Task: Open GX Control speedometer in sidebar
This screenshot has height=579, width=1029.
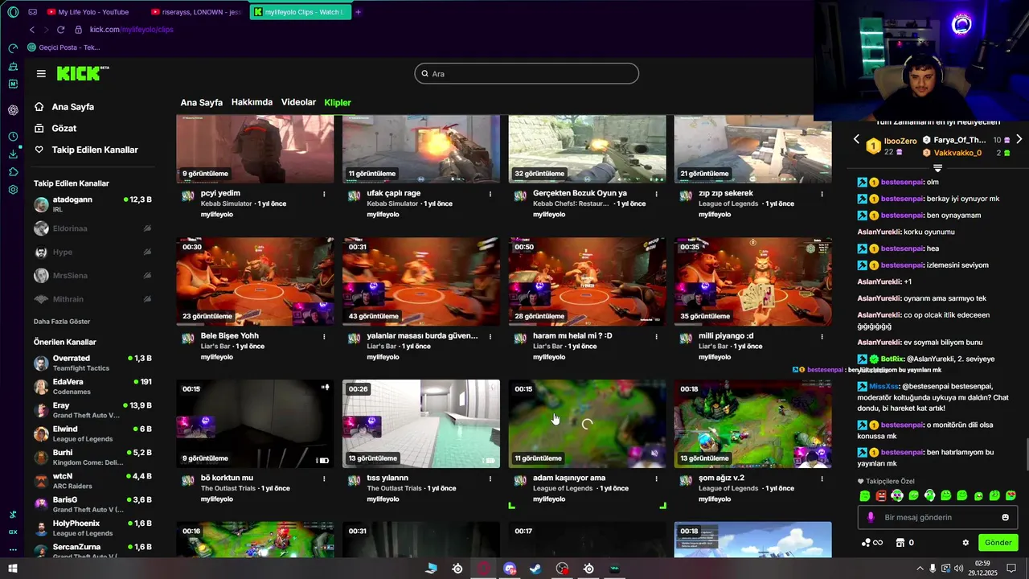Action: [13, 47]
